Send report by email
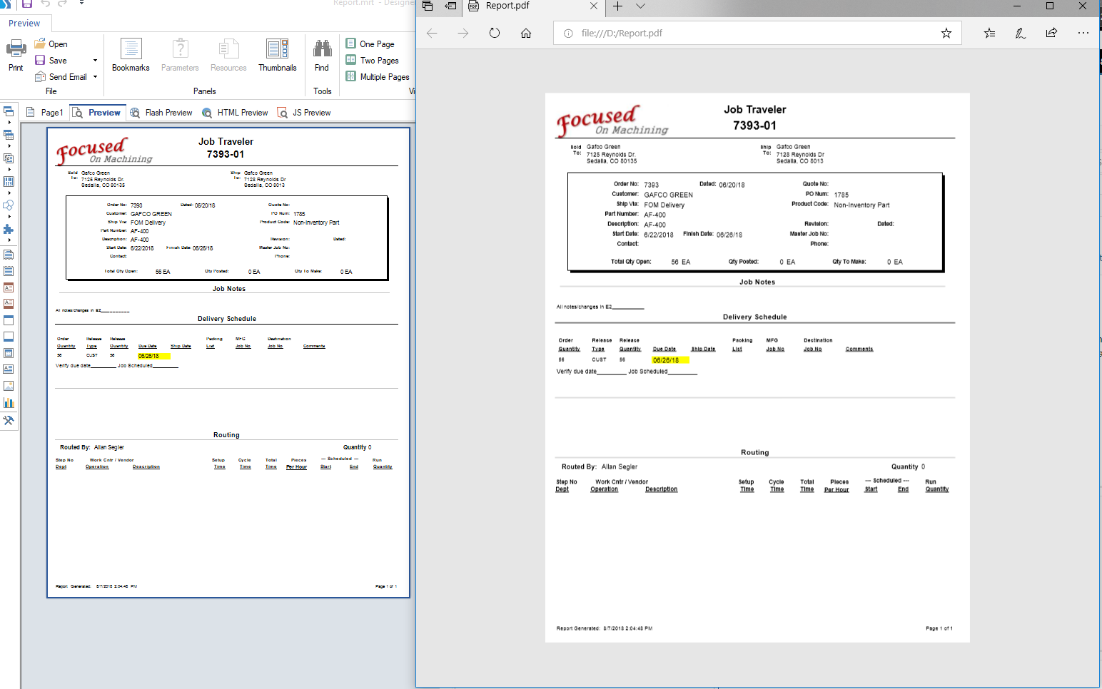The height and width of the screenshot is (689, 1102). [61, 77]
